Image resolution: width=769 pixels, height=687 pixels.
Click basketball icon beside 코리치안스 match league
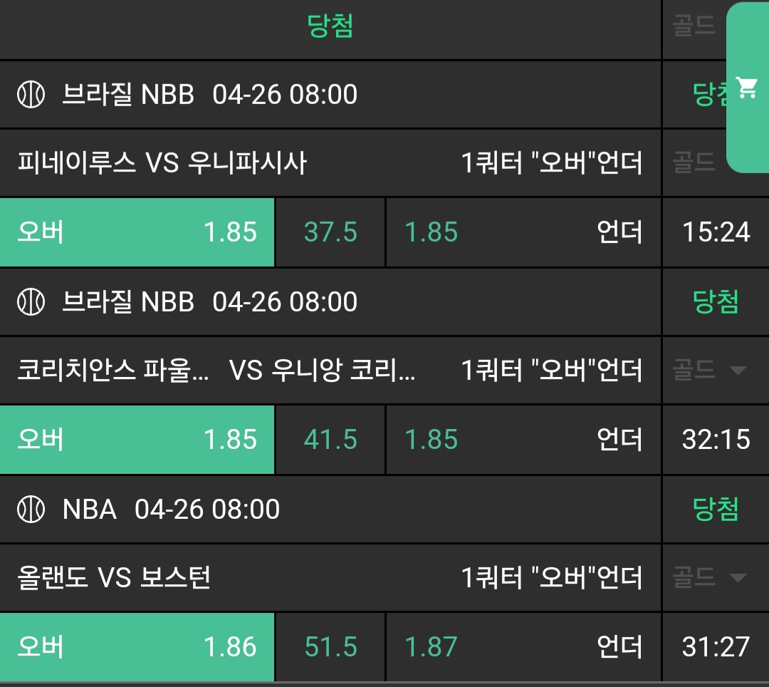click(31, 302)
